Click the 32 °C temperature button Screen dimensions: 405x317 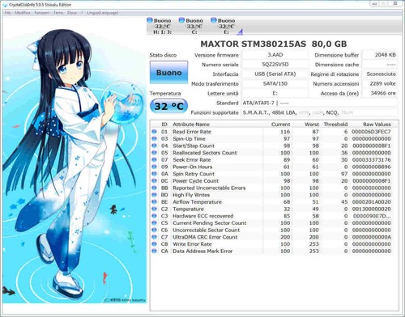(168, 106)
